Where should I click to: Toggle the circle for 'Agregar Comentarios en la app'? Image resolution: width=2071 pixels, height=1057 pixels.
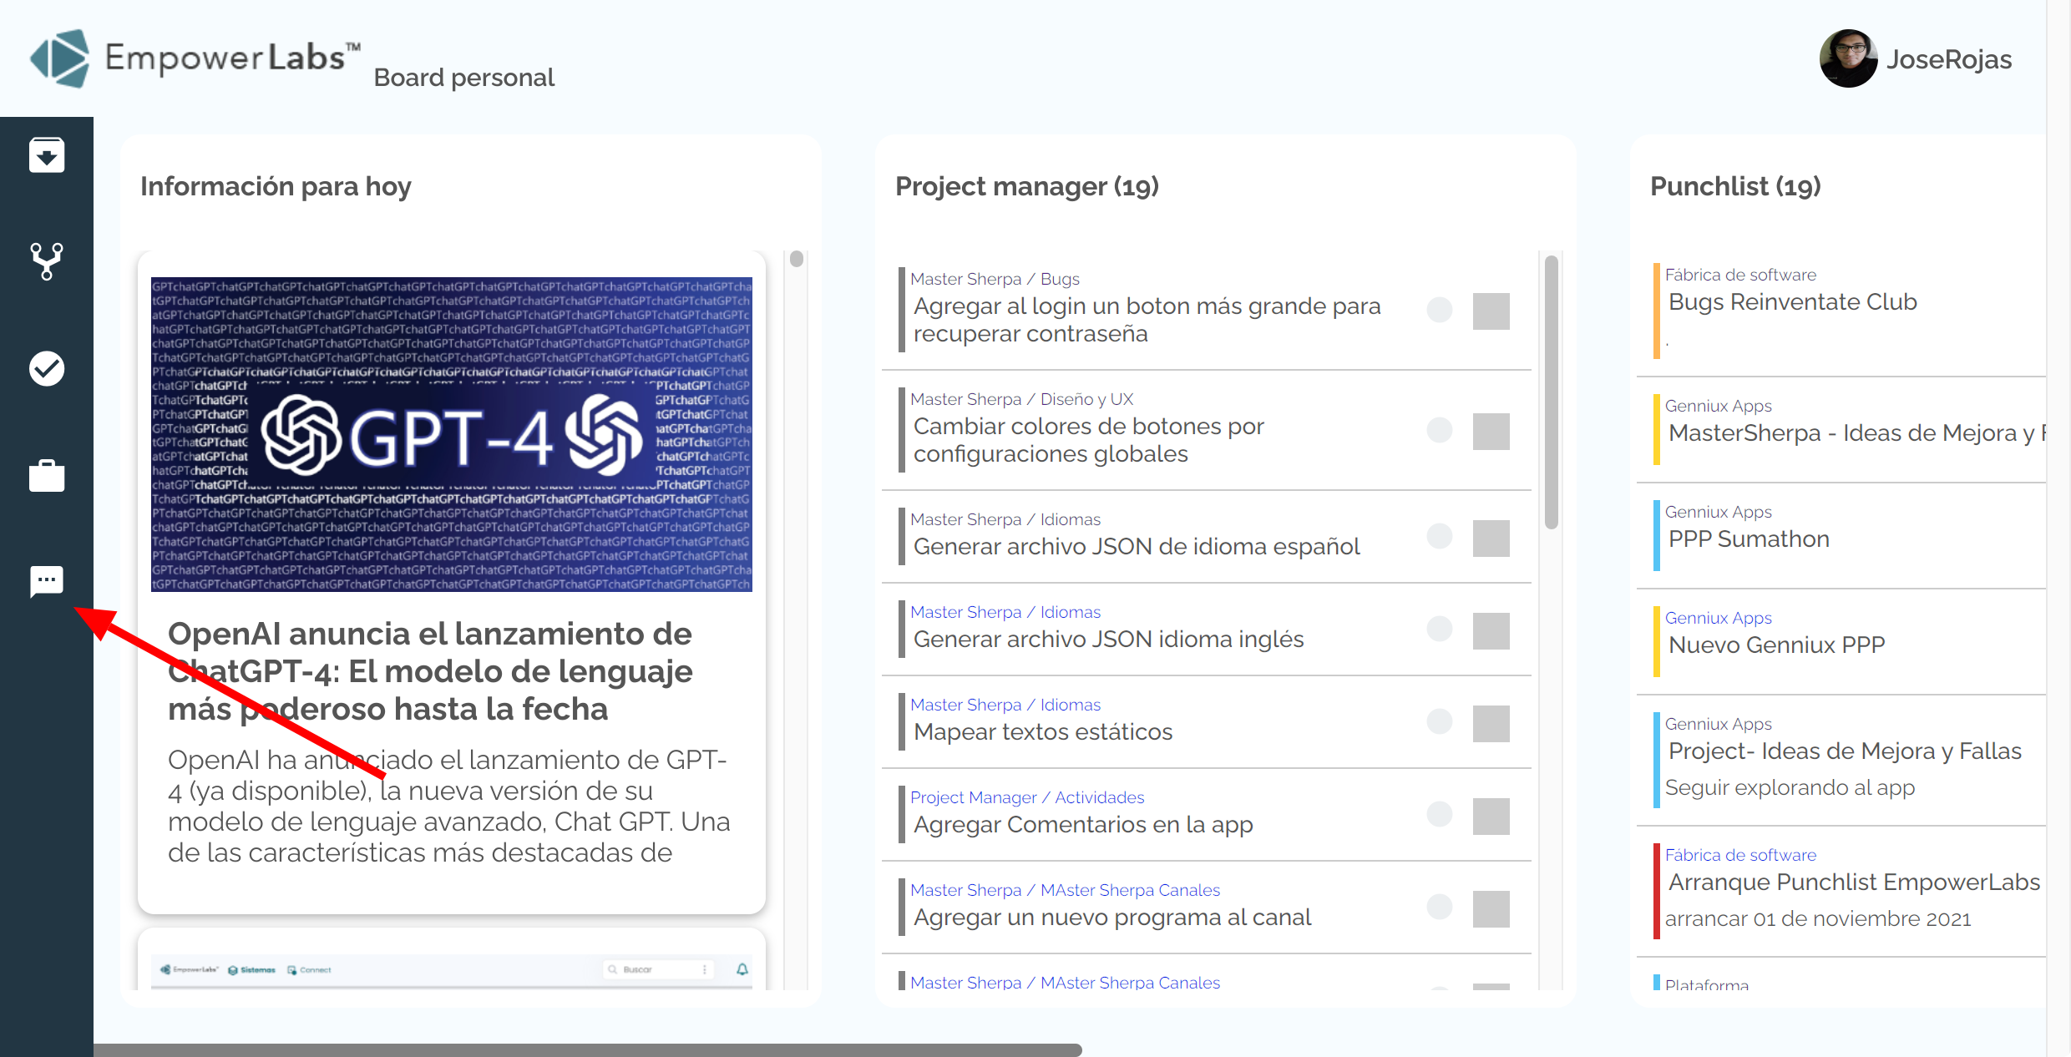1440,814
